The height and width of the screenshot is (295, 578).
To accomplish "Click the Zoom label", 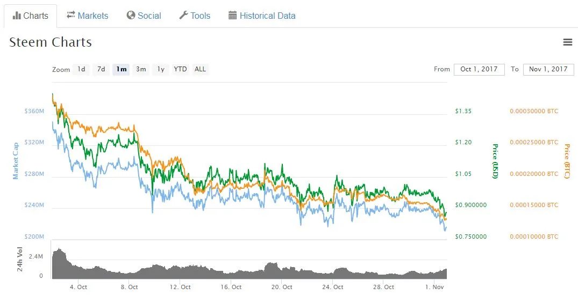I will tap(61, 70).
